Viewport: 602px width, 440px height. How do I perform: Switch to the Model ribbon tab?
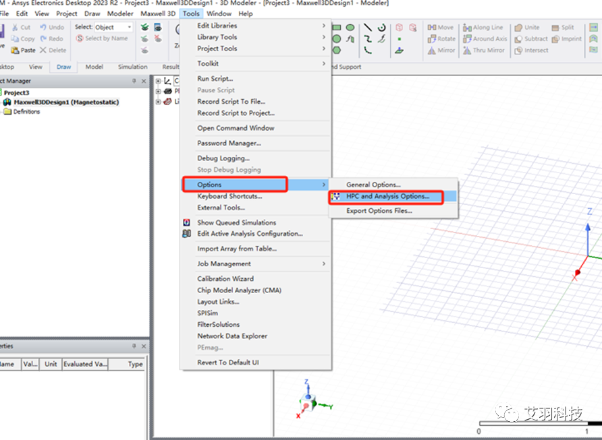click(x=94, y=67)
